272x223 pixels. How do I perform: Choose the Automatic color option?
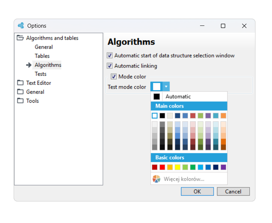coord(189,97)
